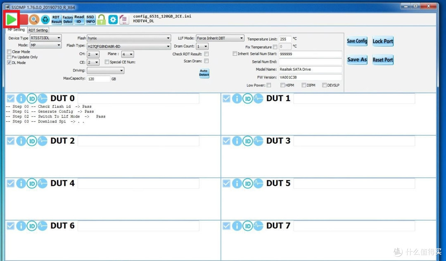This screenshot has height=261, width=446.
Task: Switch to the RDT Setting tab
Action: pos(38,30)
